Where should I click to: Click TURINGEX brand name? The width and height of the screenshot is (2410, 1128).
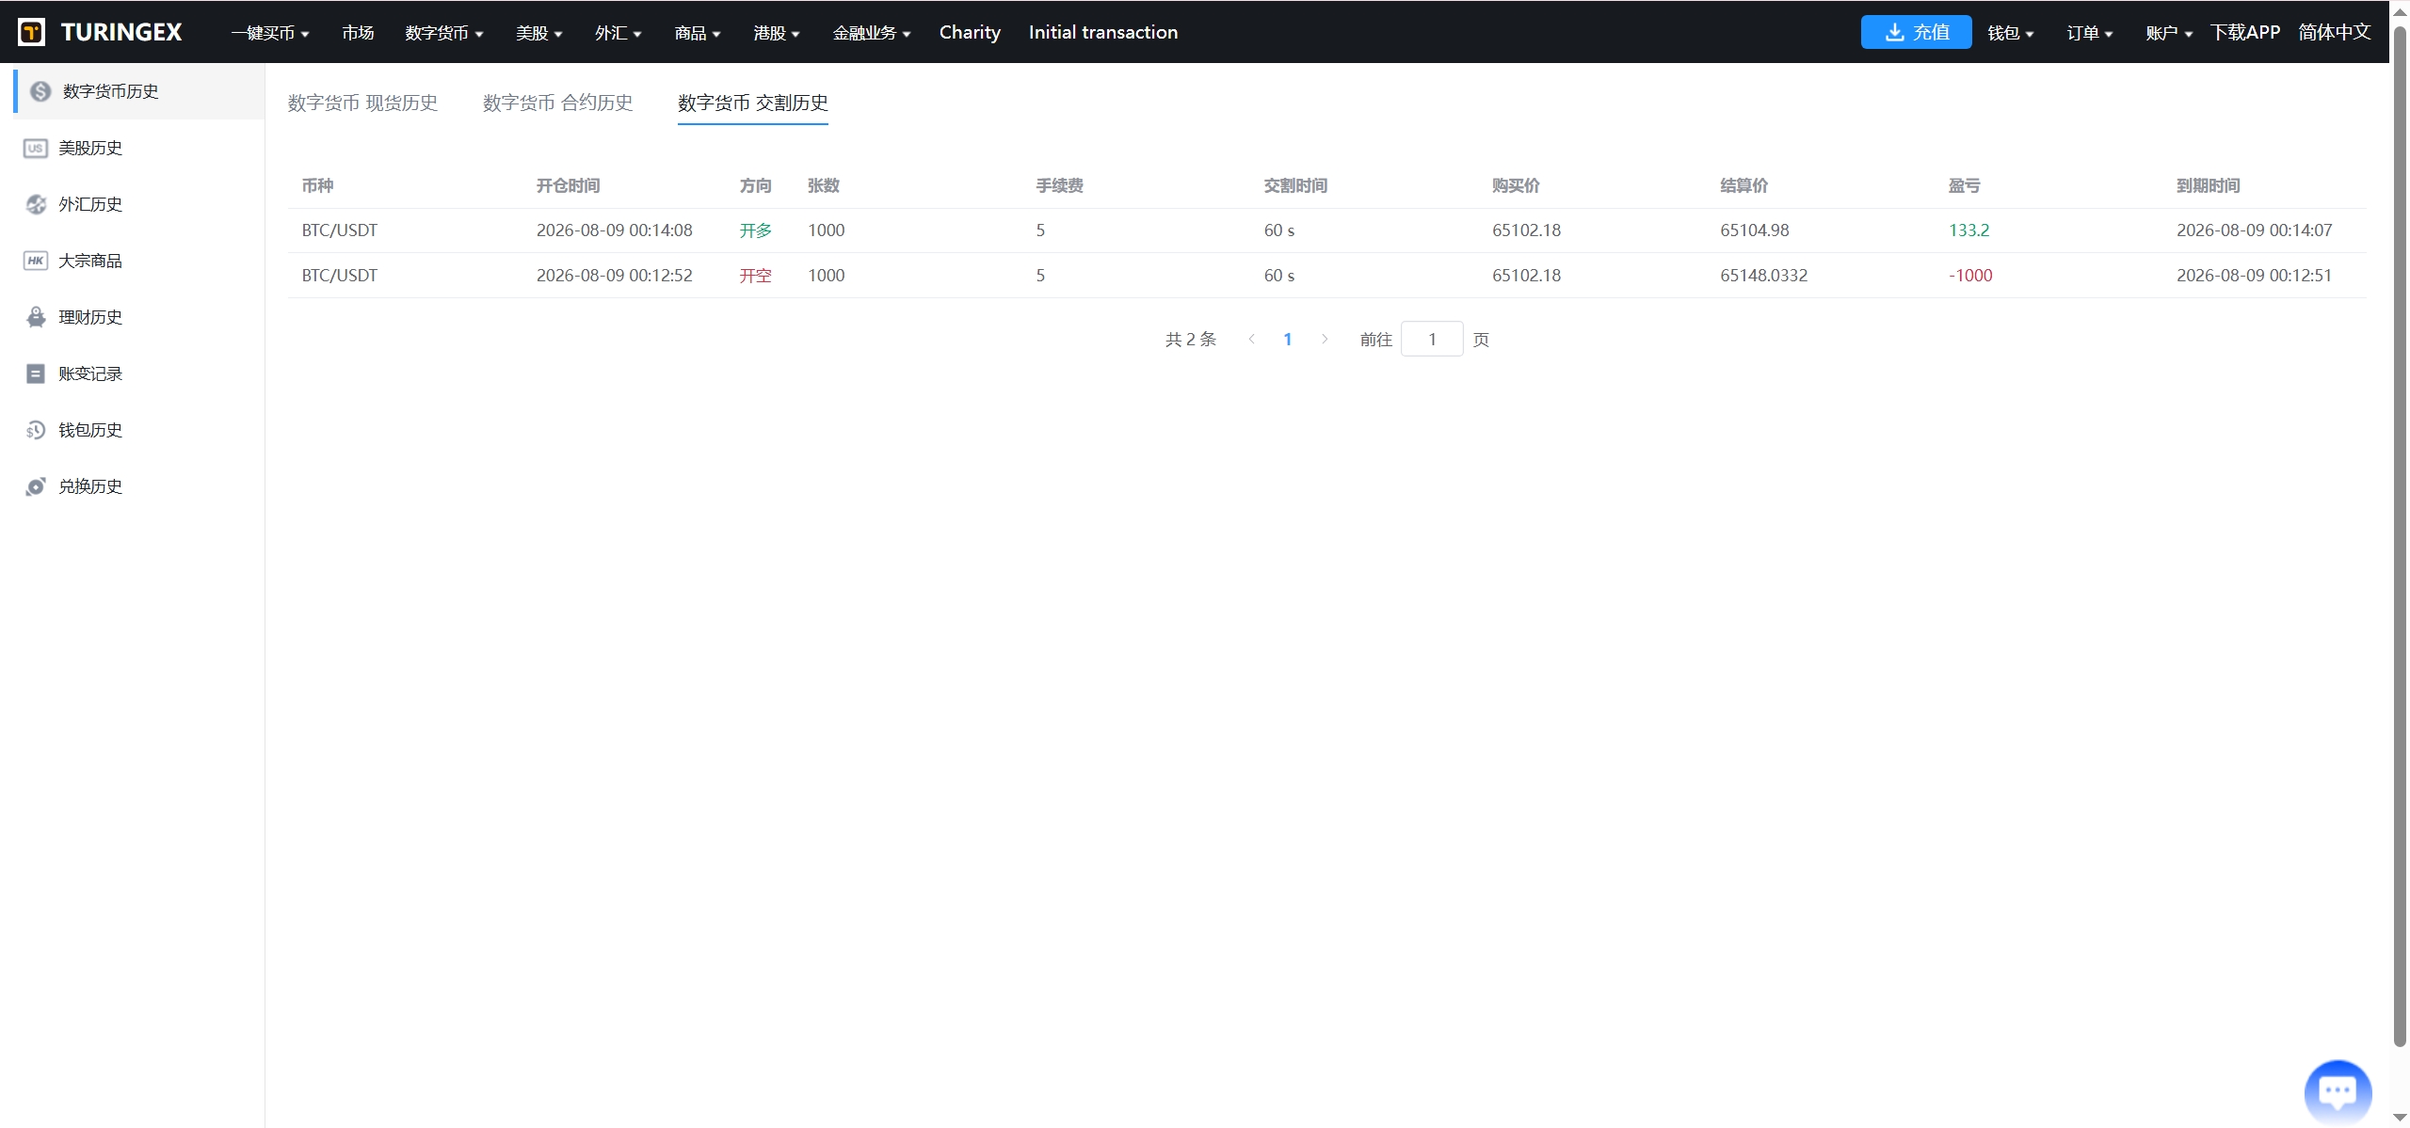tap(121, 32)
